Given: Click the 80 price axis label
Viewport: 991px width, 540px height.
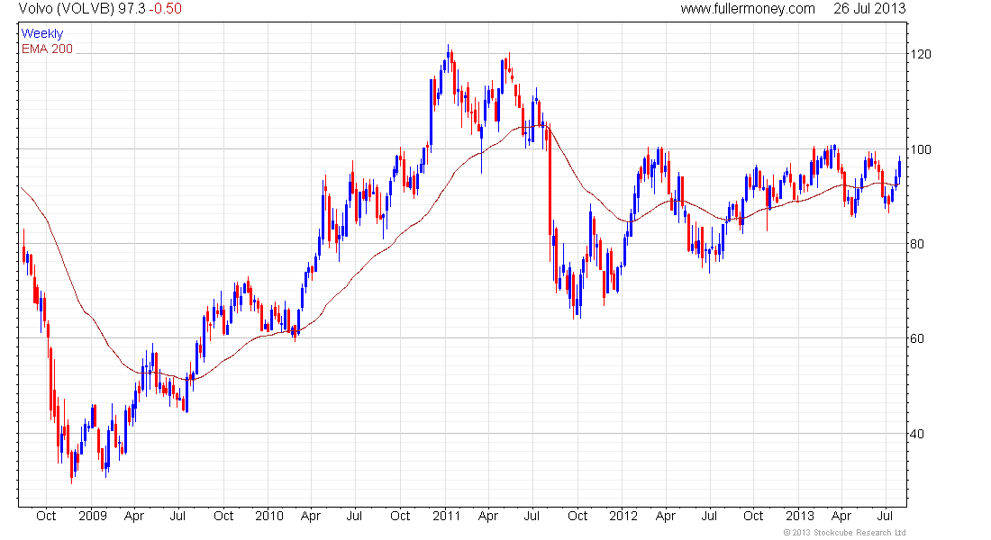Looking at the screenshot, I should click(917, 244).
